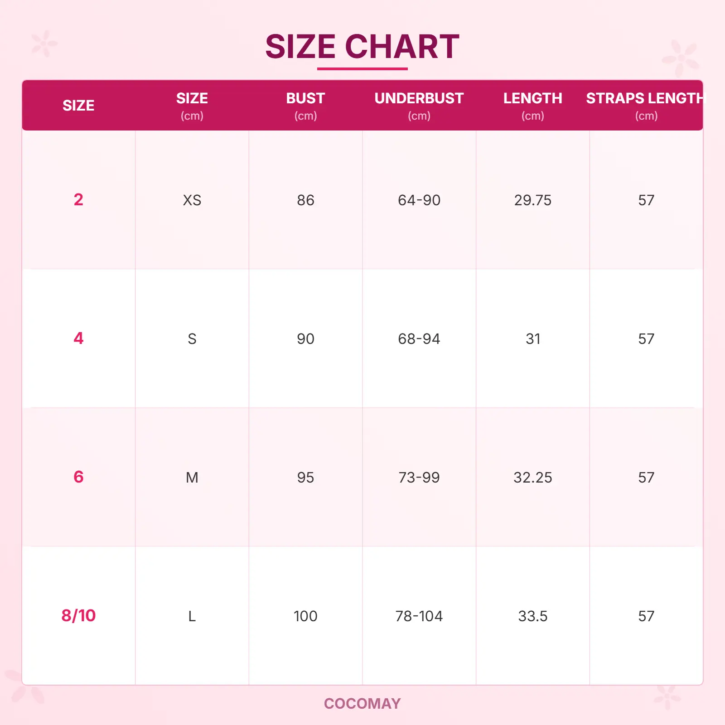
Task: Click the pink size 6 row label
Action: tap(78, 477)
